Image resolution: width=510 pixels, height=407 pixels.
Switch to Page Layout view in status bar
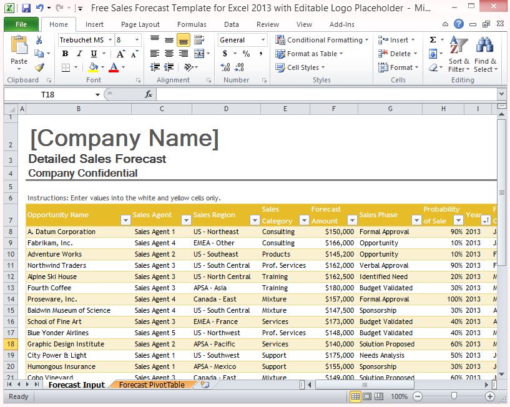(367, 396)
